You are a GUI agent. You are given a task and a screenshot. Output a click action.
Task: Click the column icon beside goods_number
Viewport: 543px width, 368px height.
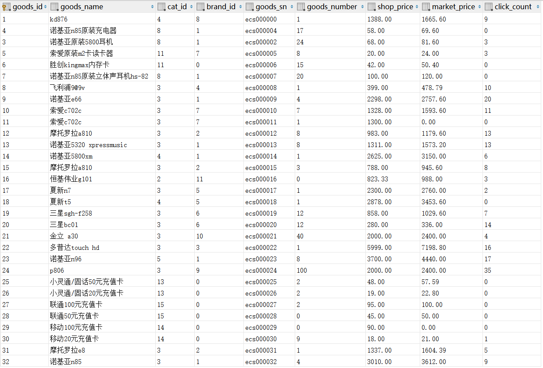click(301, 7)
